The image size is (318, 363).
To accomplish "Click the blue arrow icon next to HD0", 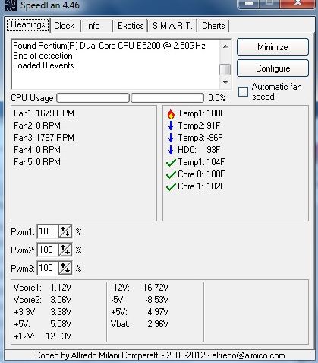I will [171, 150].
